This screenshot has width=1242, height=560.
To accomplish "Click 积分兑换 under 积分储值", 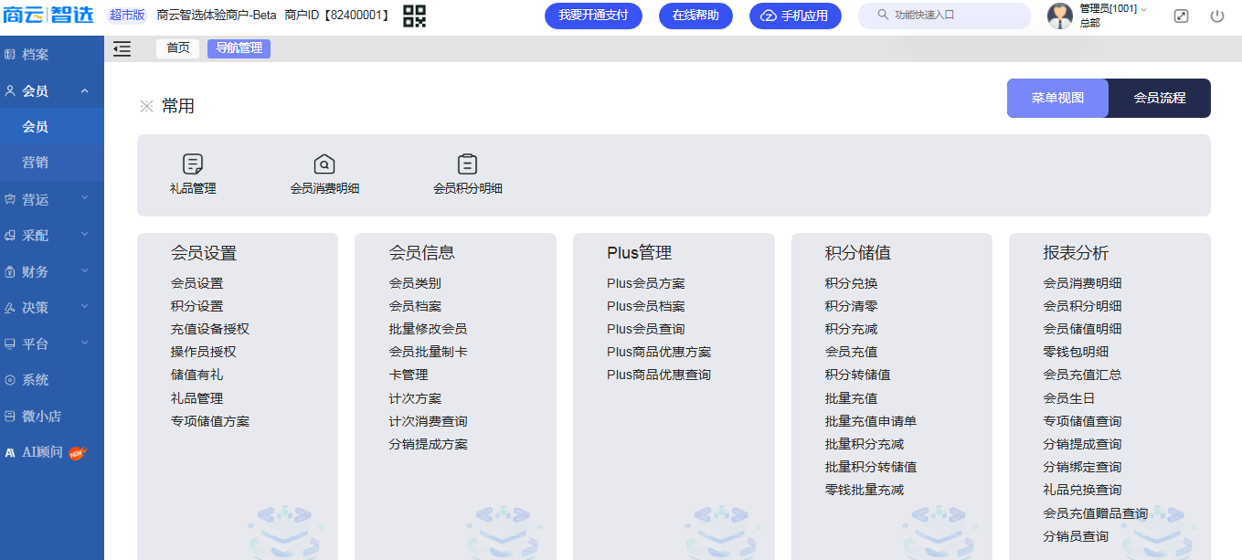I will pos(851,283).
